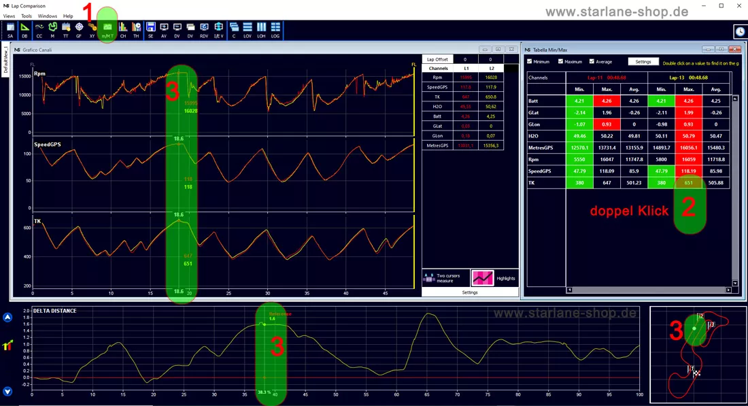Activate the Two cursors measure button
This screenshot has height=406, width=748.
pos(442,278)
